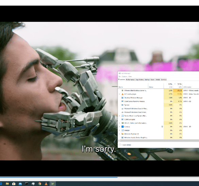Click the Desktop Window Manager process icon

pos(122,98)
